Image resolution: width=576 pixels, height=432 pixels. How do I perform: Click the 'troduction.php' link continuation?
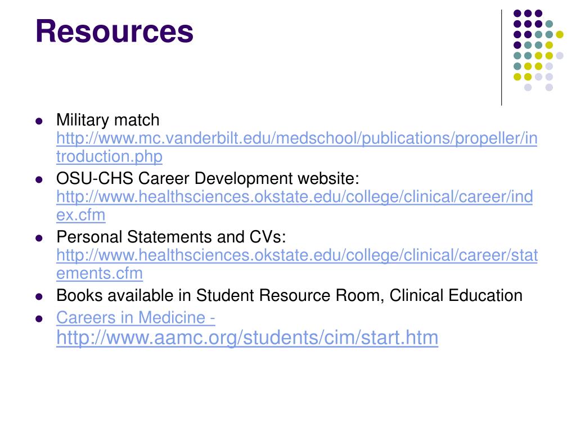point(109,157)
